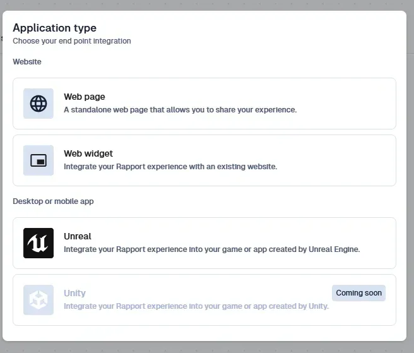Viewport: 414px width, 353px height.
Task: Click the Web widget picture-in-picture icon
Action: click(x=38, y=160)
